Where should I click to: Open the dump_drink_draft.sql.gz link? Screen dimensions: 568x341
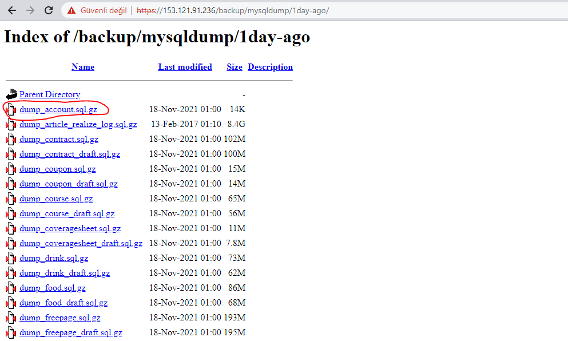65,273
